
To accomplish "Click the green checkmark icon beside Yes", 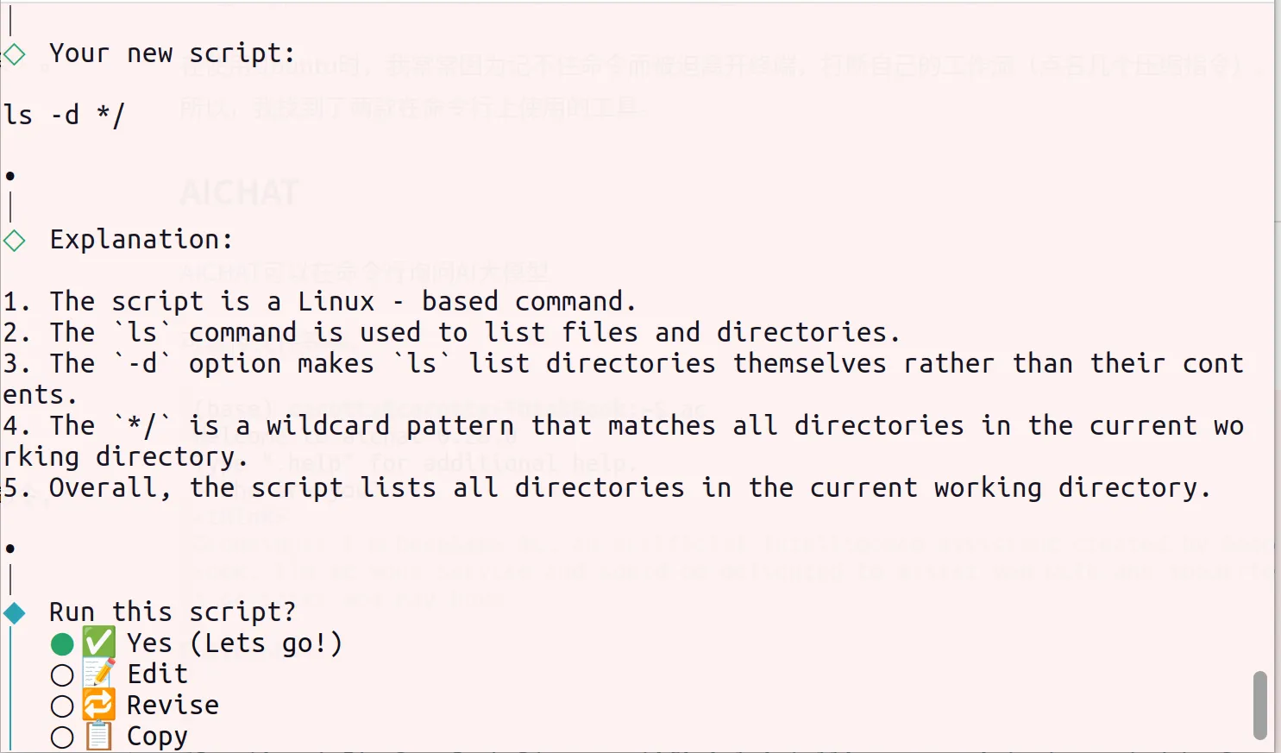I will (98, 643).
